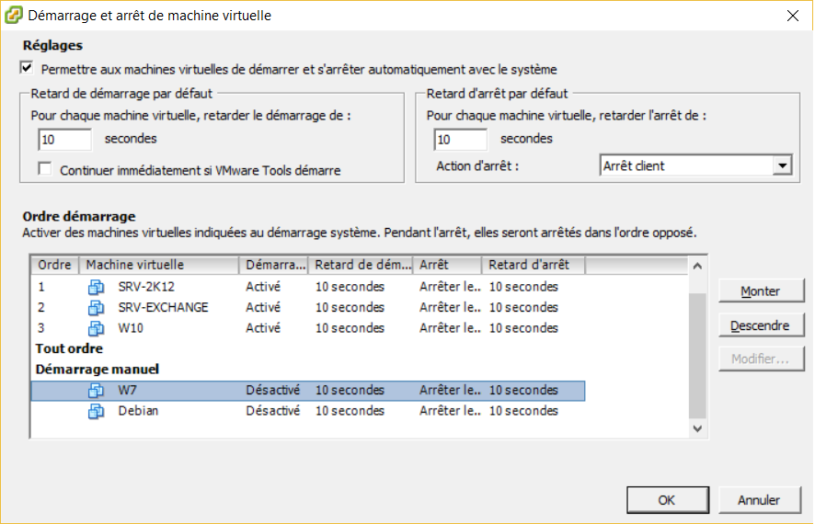Click the SRV-2K12 virtual machine icon
Viewport: 815px width, 524px height.
pyautogui.click(x=96, y=287)
